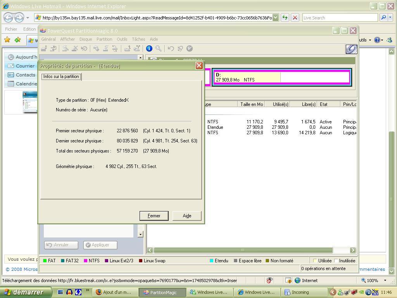The height and width of the screenshot is (298, 397).
Task: Expand the IE address bar dropdown
Action: coord(276,17)
